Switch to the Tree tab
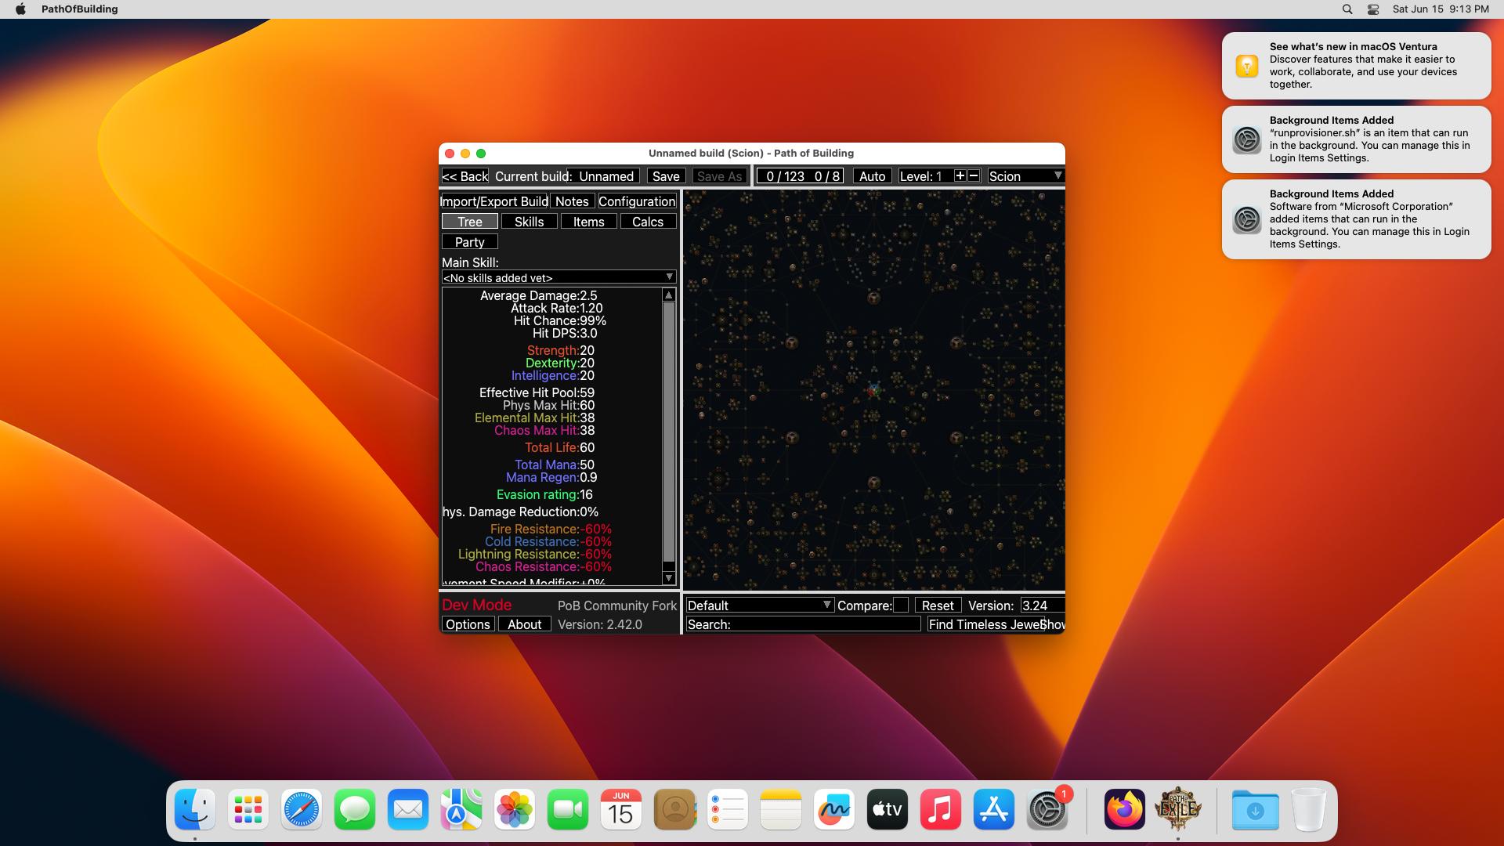 pos(470,222)
